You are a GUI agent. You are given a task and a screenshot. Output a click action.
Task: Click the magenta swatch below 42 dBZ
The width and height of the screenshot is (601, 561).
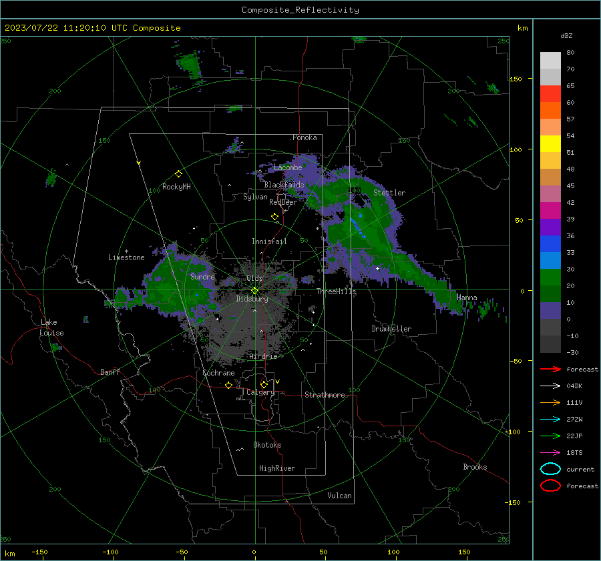tap(550, 211)
